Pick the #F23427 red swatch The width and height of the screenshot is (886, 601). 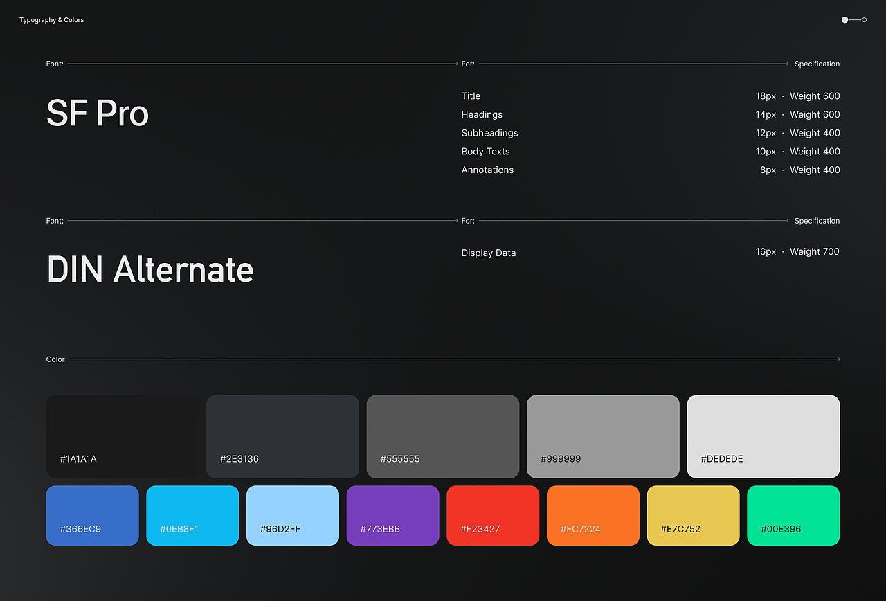pyautogui.click(x=493, y=515)
